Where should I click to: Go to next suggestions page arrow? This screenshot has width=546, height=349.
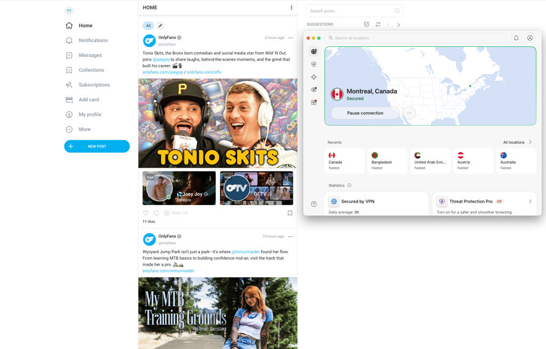pos(399,25)
